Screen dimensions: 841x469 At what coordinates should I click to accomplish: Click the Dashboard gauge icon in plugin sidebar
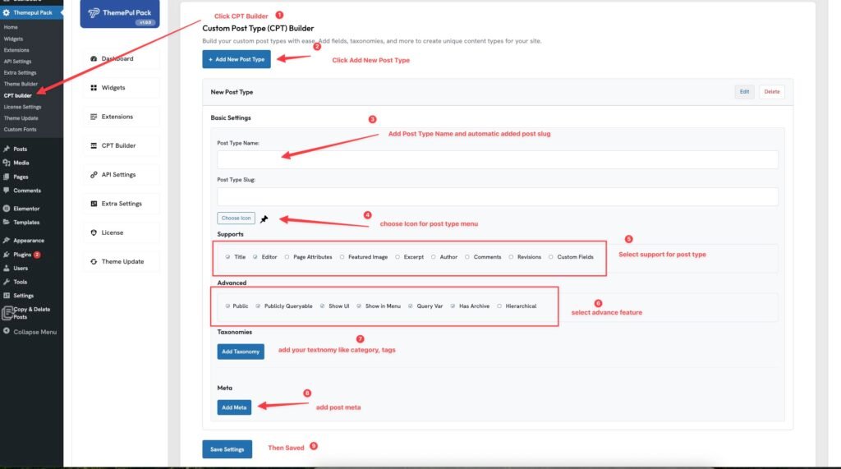[x=94, y=59]
